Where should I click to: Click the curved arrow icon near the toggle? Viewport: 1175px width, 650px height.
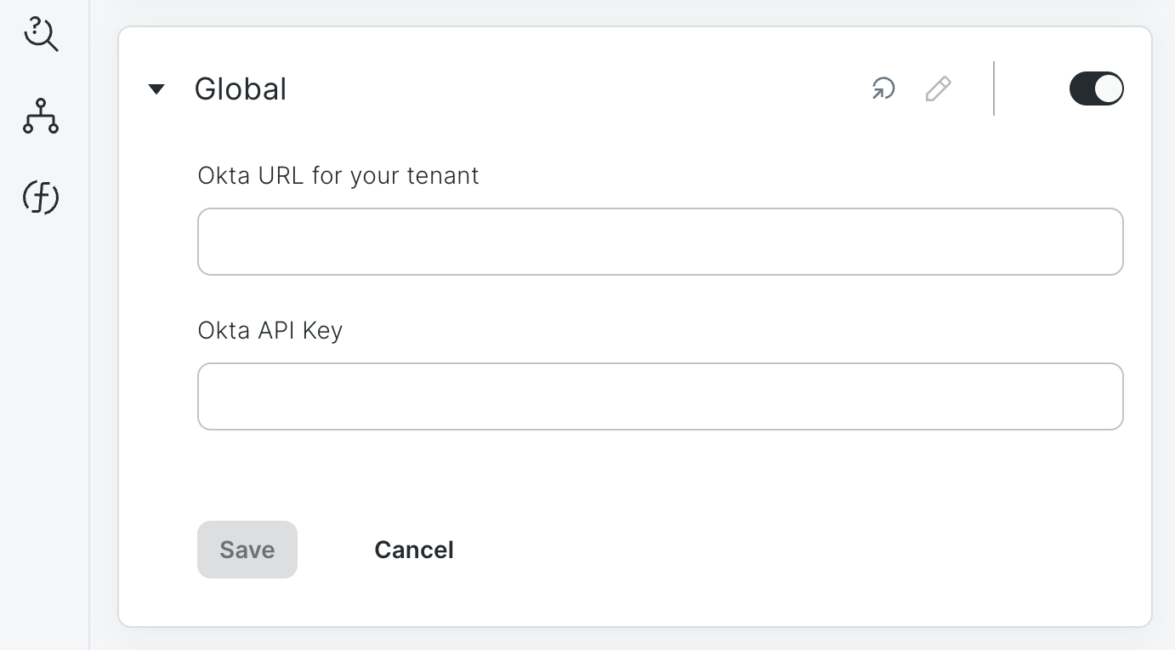[x=883, y=88]
